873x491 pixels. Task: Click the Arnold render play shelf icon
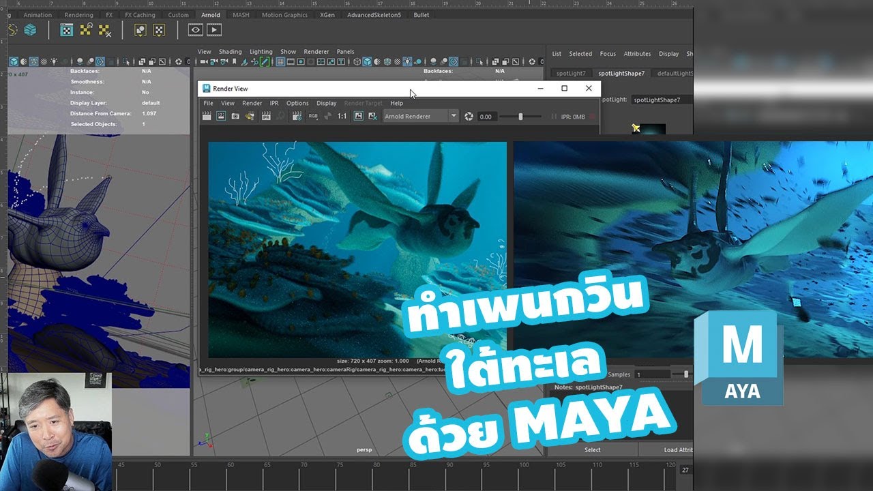click(214, 30)
